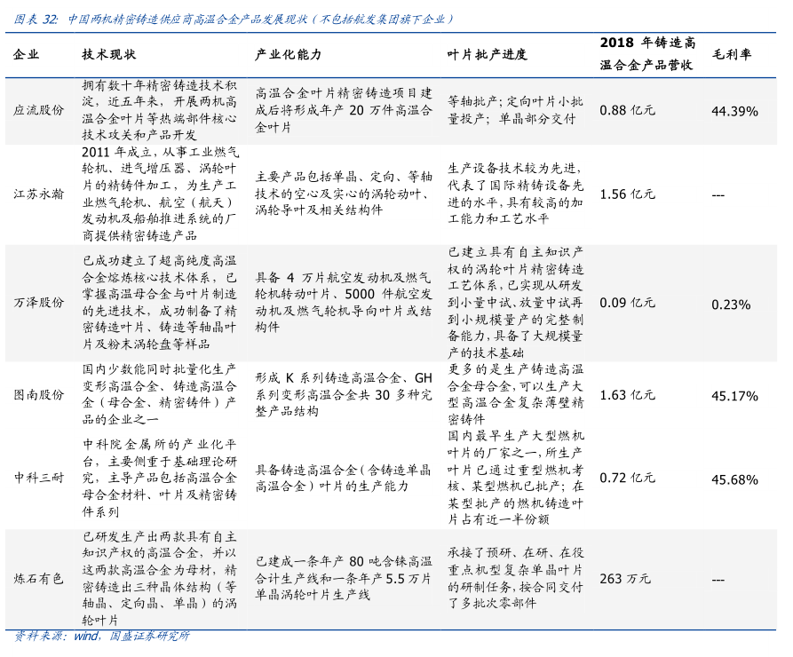Click cell 具备 4 万片航空发动机
Viewport: 793px width, 657px height.
point(344,302)
